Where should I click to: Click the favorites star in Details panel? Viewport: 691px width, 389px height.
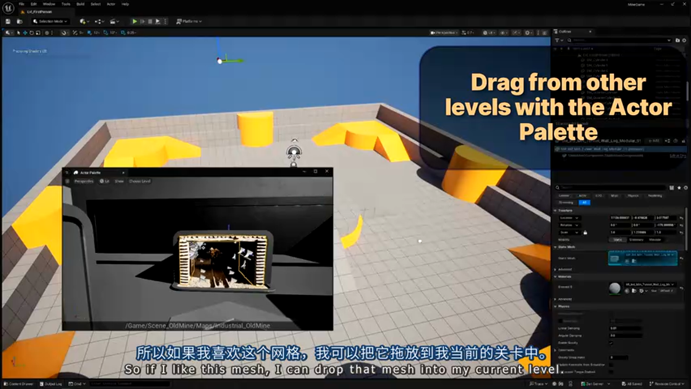[x=679, y=187]
